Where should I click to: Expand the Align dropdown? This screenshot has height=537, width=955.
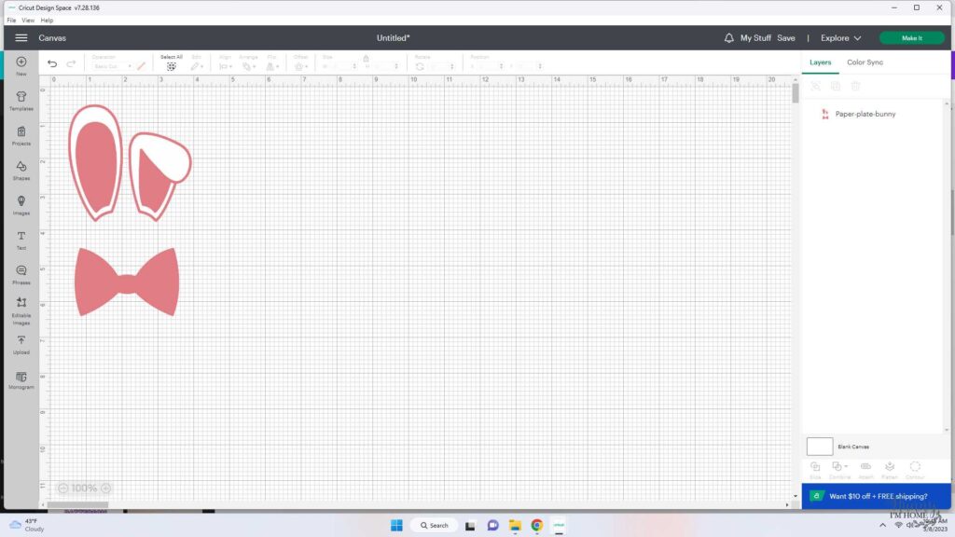[x=226, y=66]
